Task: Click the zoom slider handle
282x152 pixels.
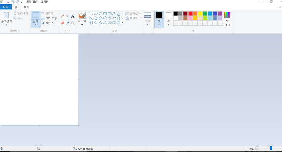Action: [271, 148]
